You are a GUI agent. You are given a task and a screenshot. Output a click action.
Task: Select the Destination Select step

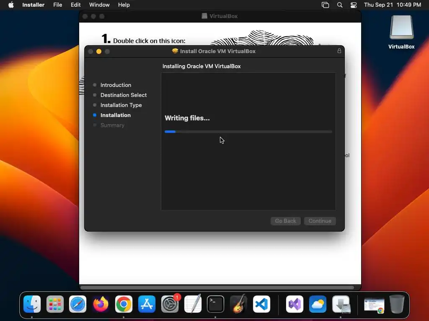124,95
